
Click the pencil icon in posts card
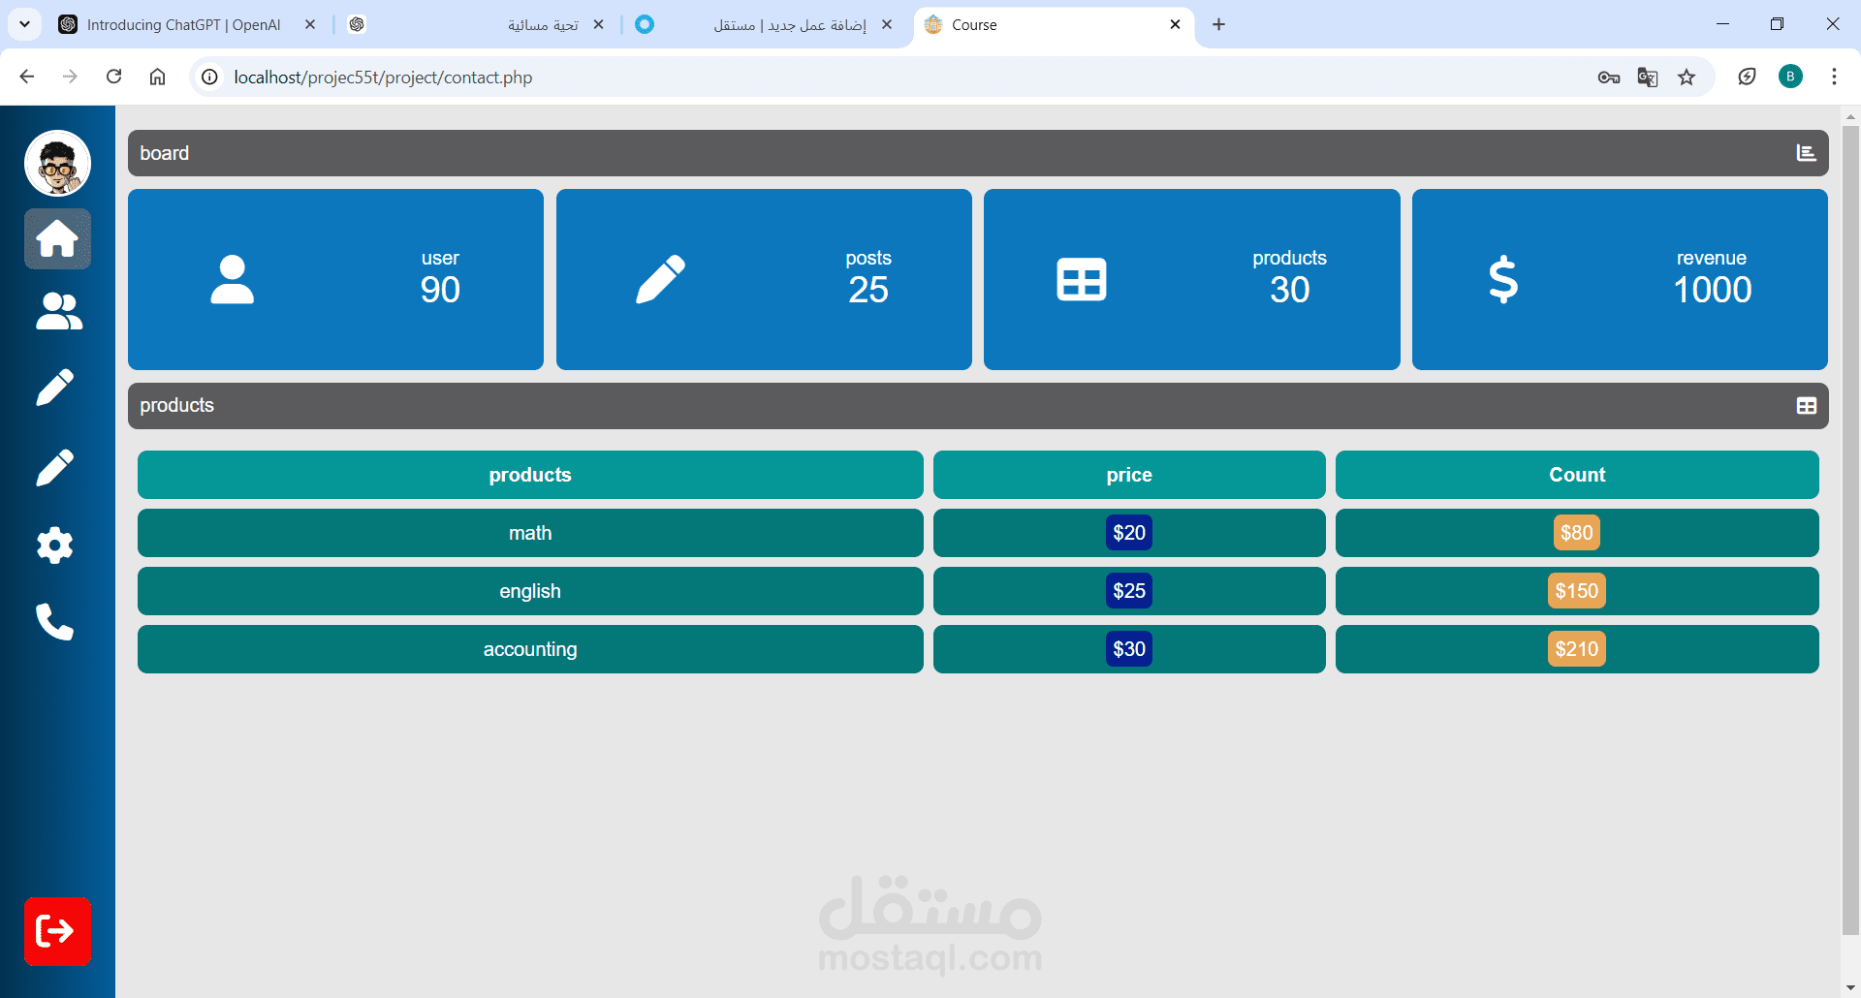[x=660, y=280]
